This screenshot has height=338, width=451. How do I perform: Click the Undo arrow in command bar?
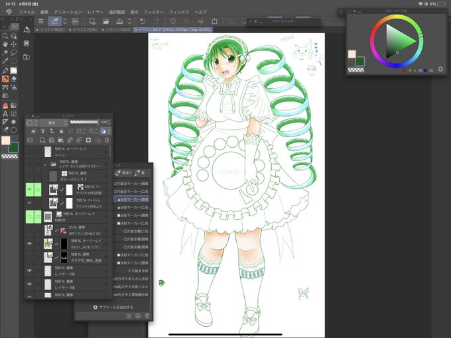coord(142,21)
